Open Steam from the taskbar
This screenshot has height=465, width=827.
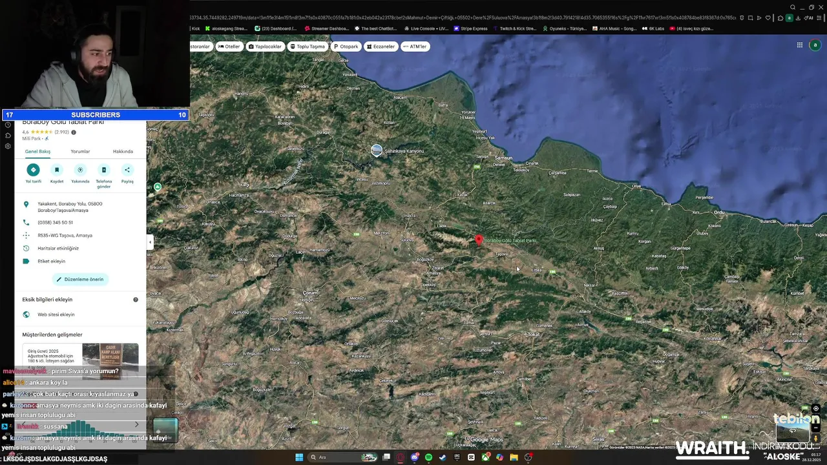[443, 457]
